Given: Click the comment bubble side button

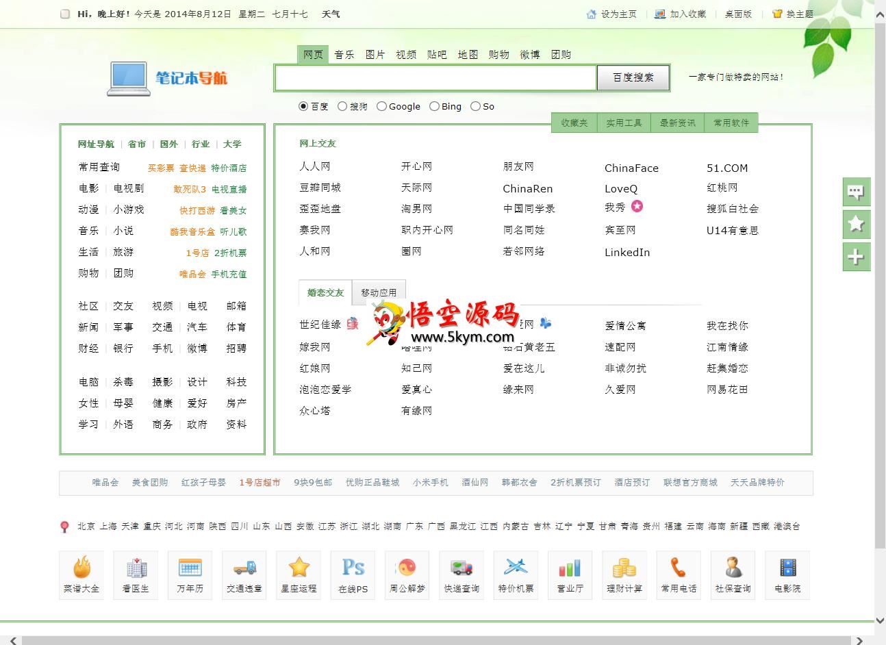Looking at the screenshot, I should click(x=856, y=192).
